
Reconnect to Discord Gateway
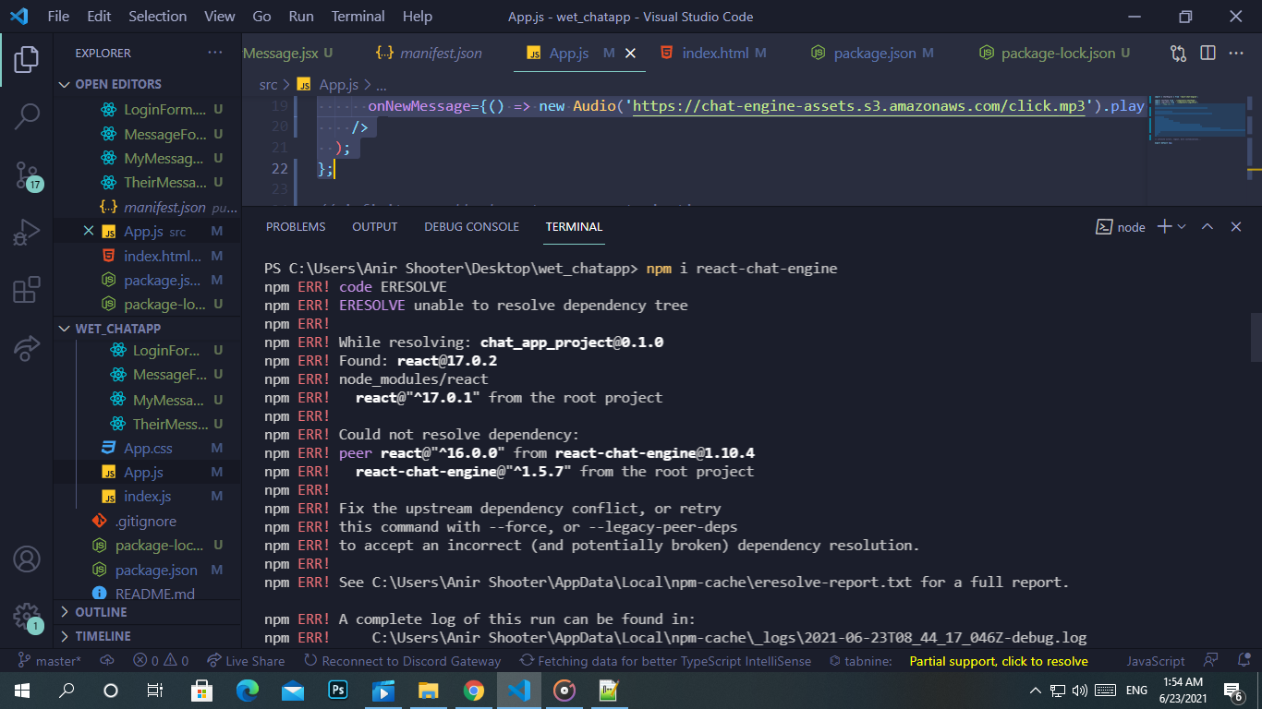(x=402, y=661)
